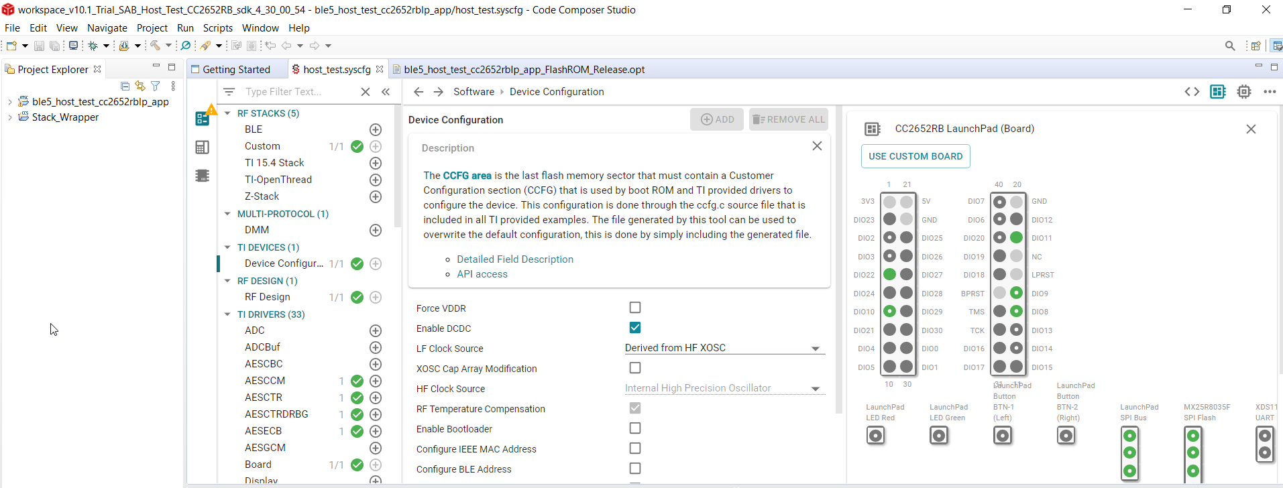1283x488 pixels.
Task: Collapse the RF DESIGN section
Action: click(227, 281)
